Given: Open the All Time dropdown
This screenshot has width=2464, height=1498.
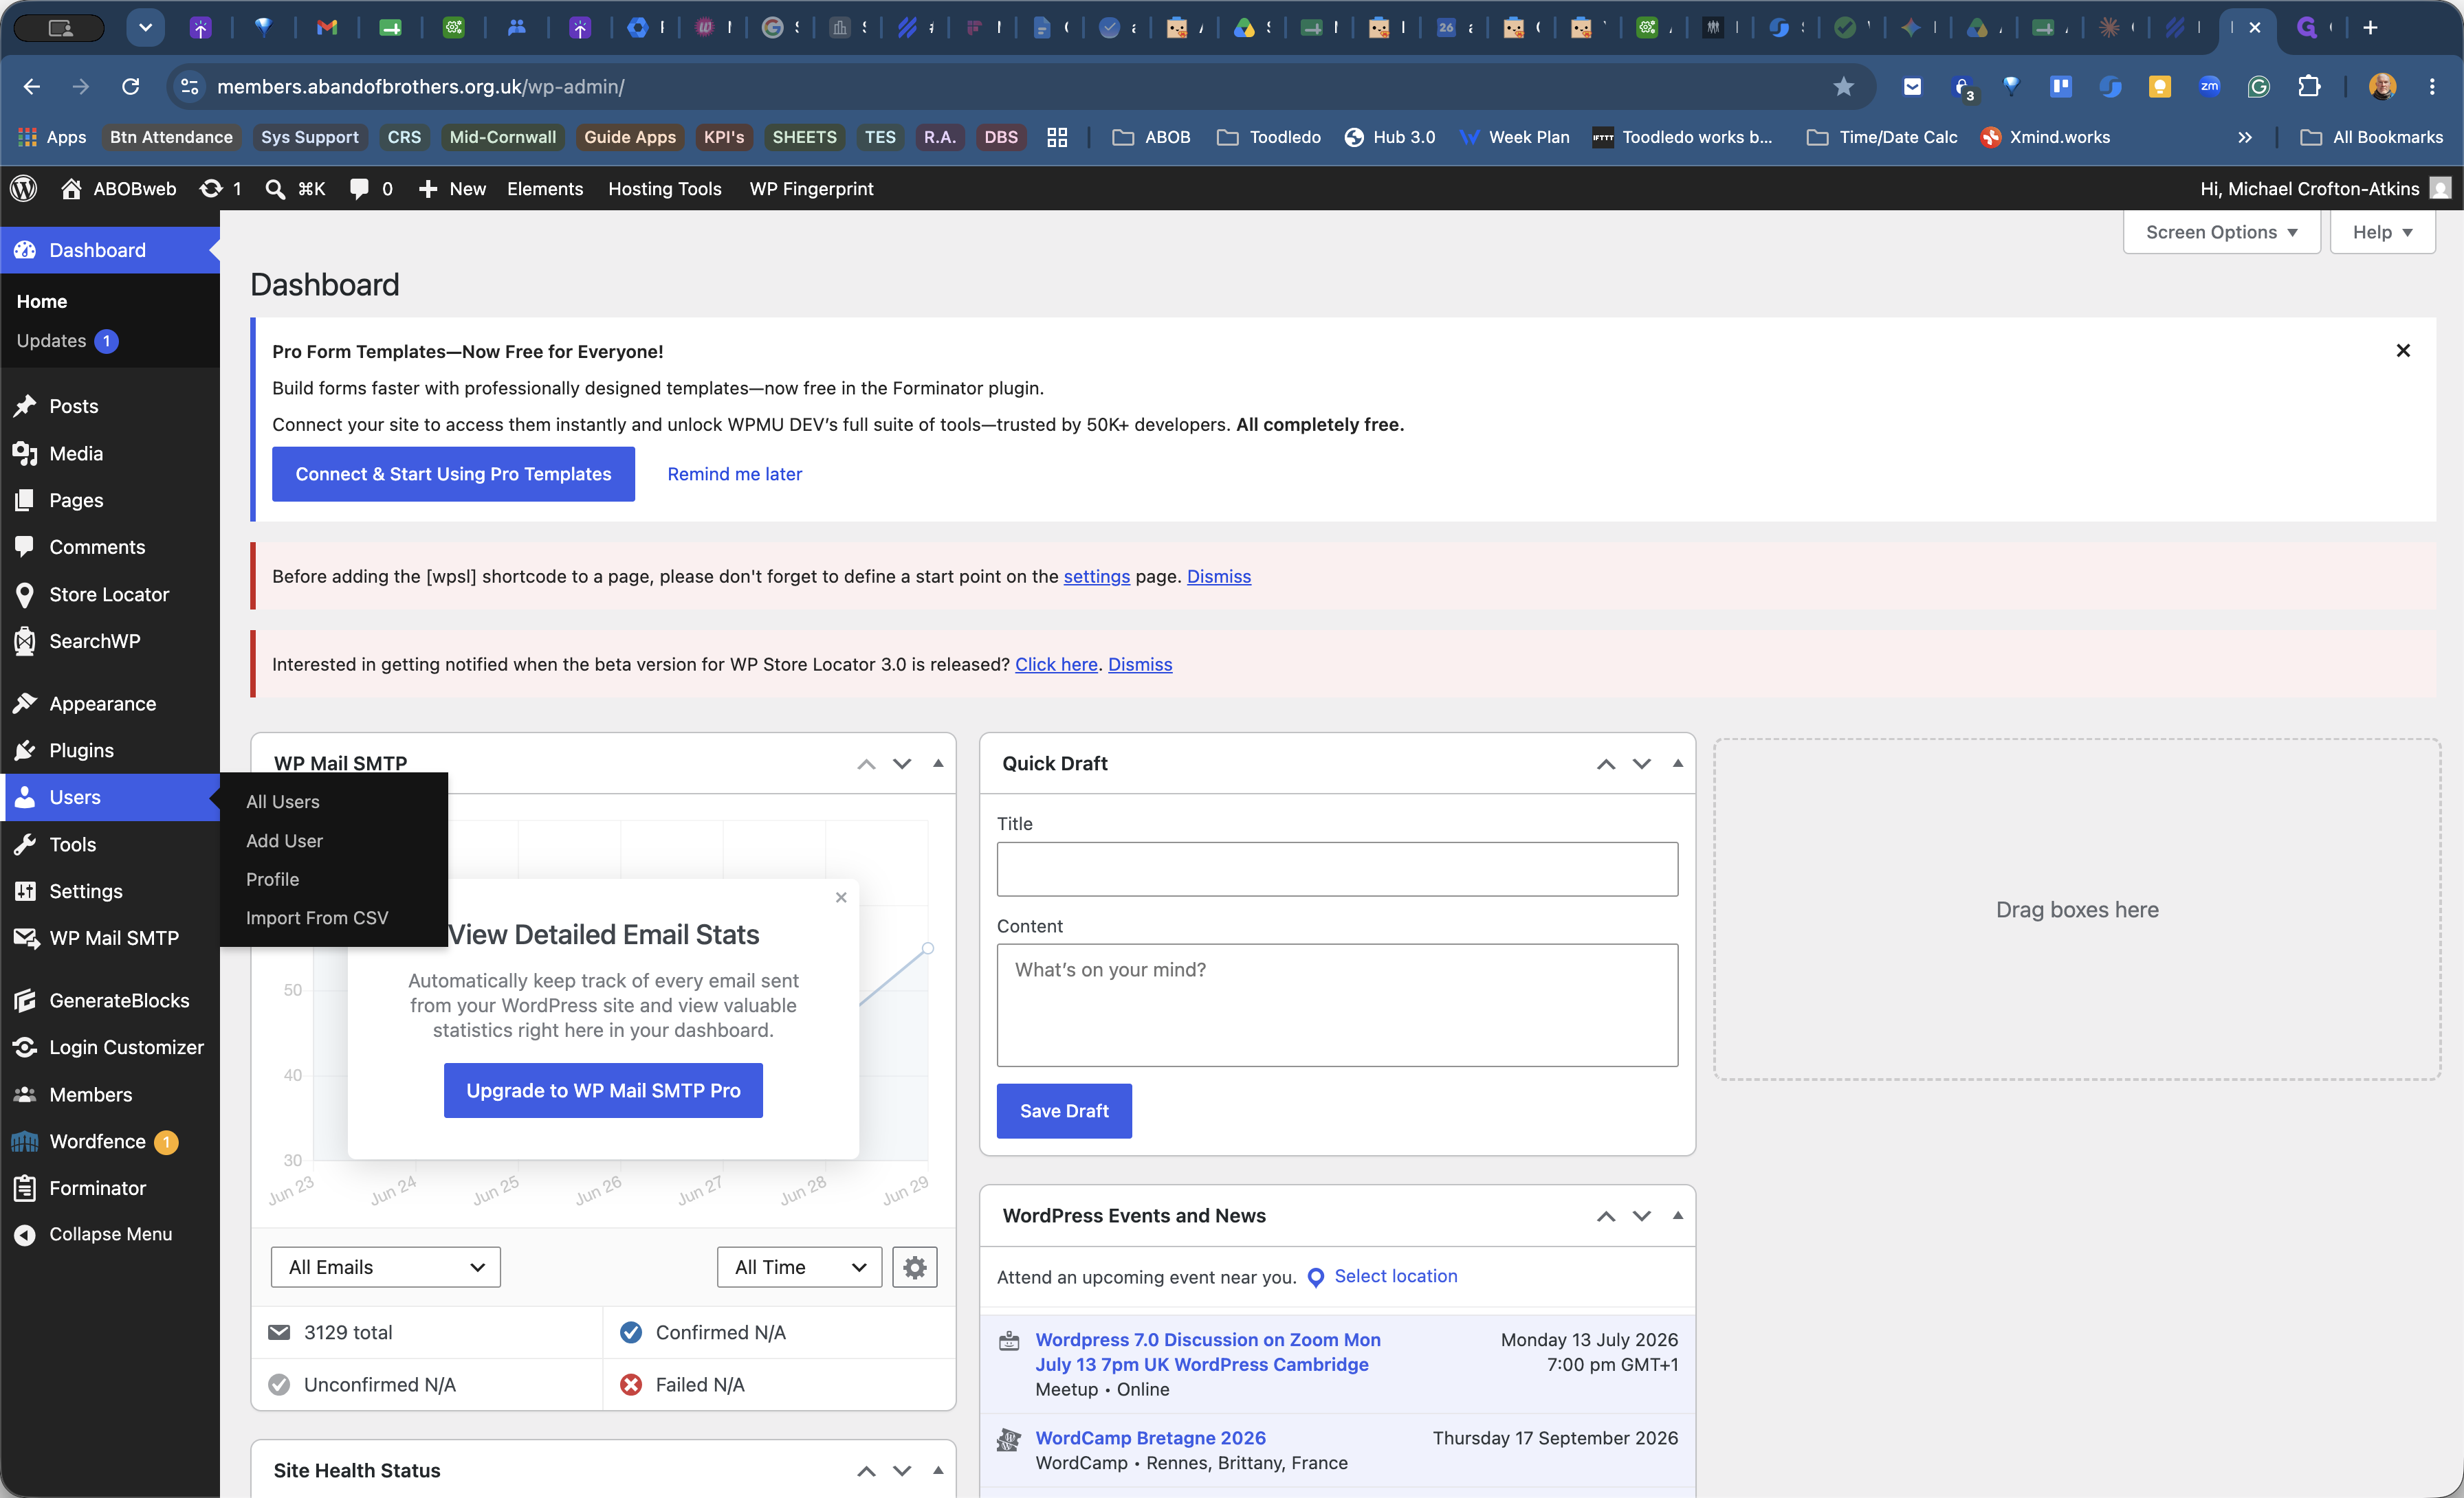Looking at the screenshot, I should (799, 1267).
